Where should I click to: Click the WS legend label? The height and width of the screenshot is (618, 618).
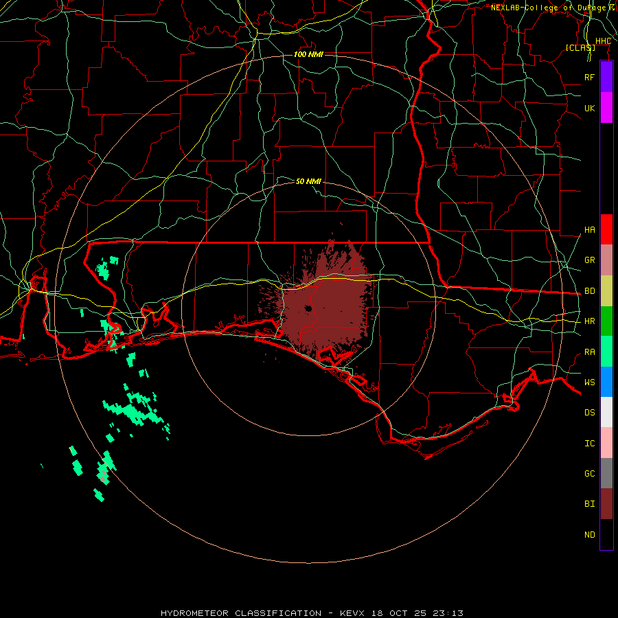point(589,382)
